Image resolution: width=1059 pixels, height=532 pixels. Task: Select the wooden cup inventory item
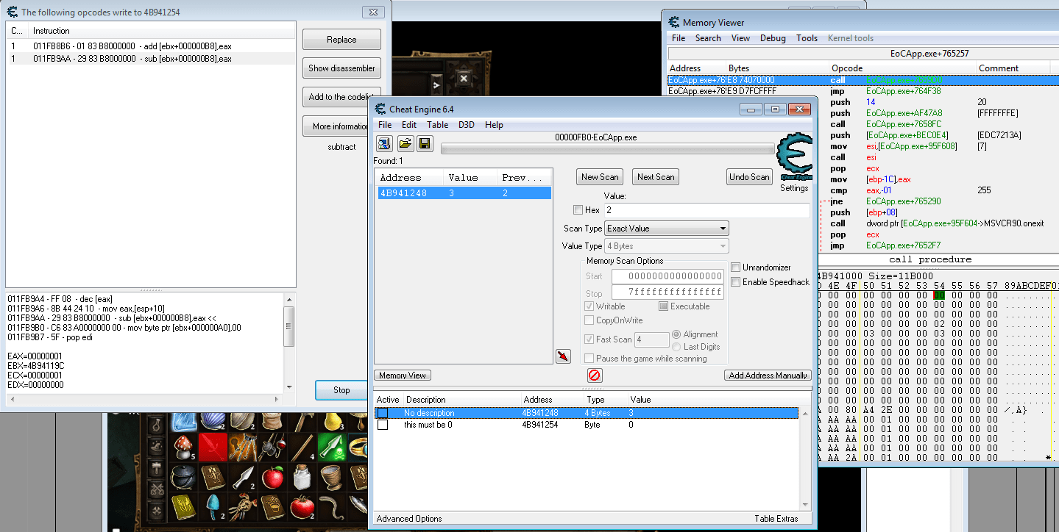click(332, 478)
